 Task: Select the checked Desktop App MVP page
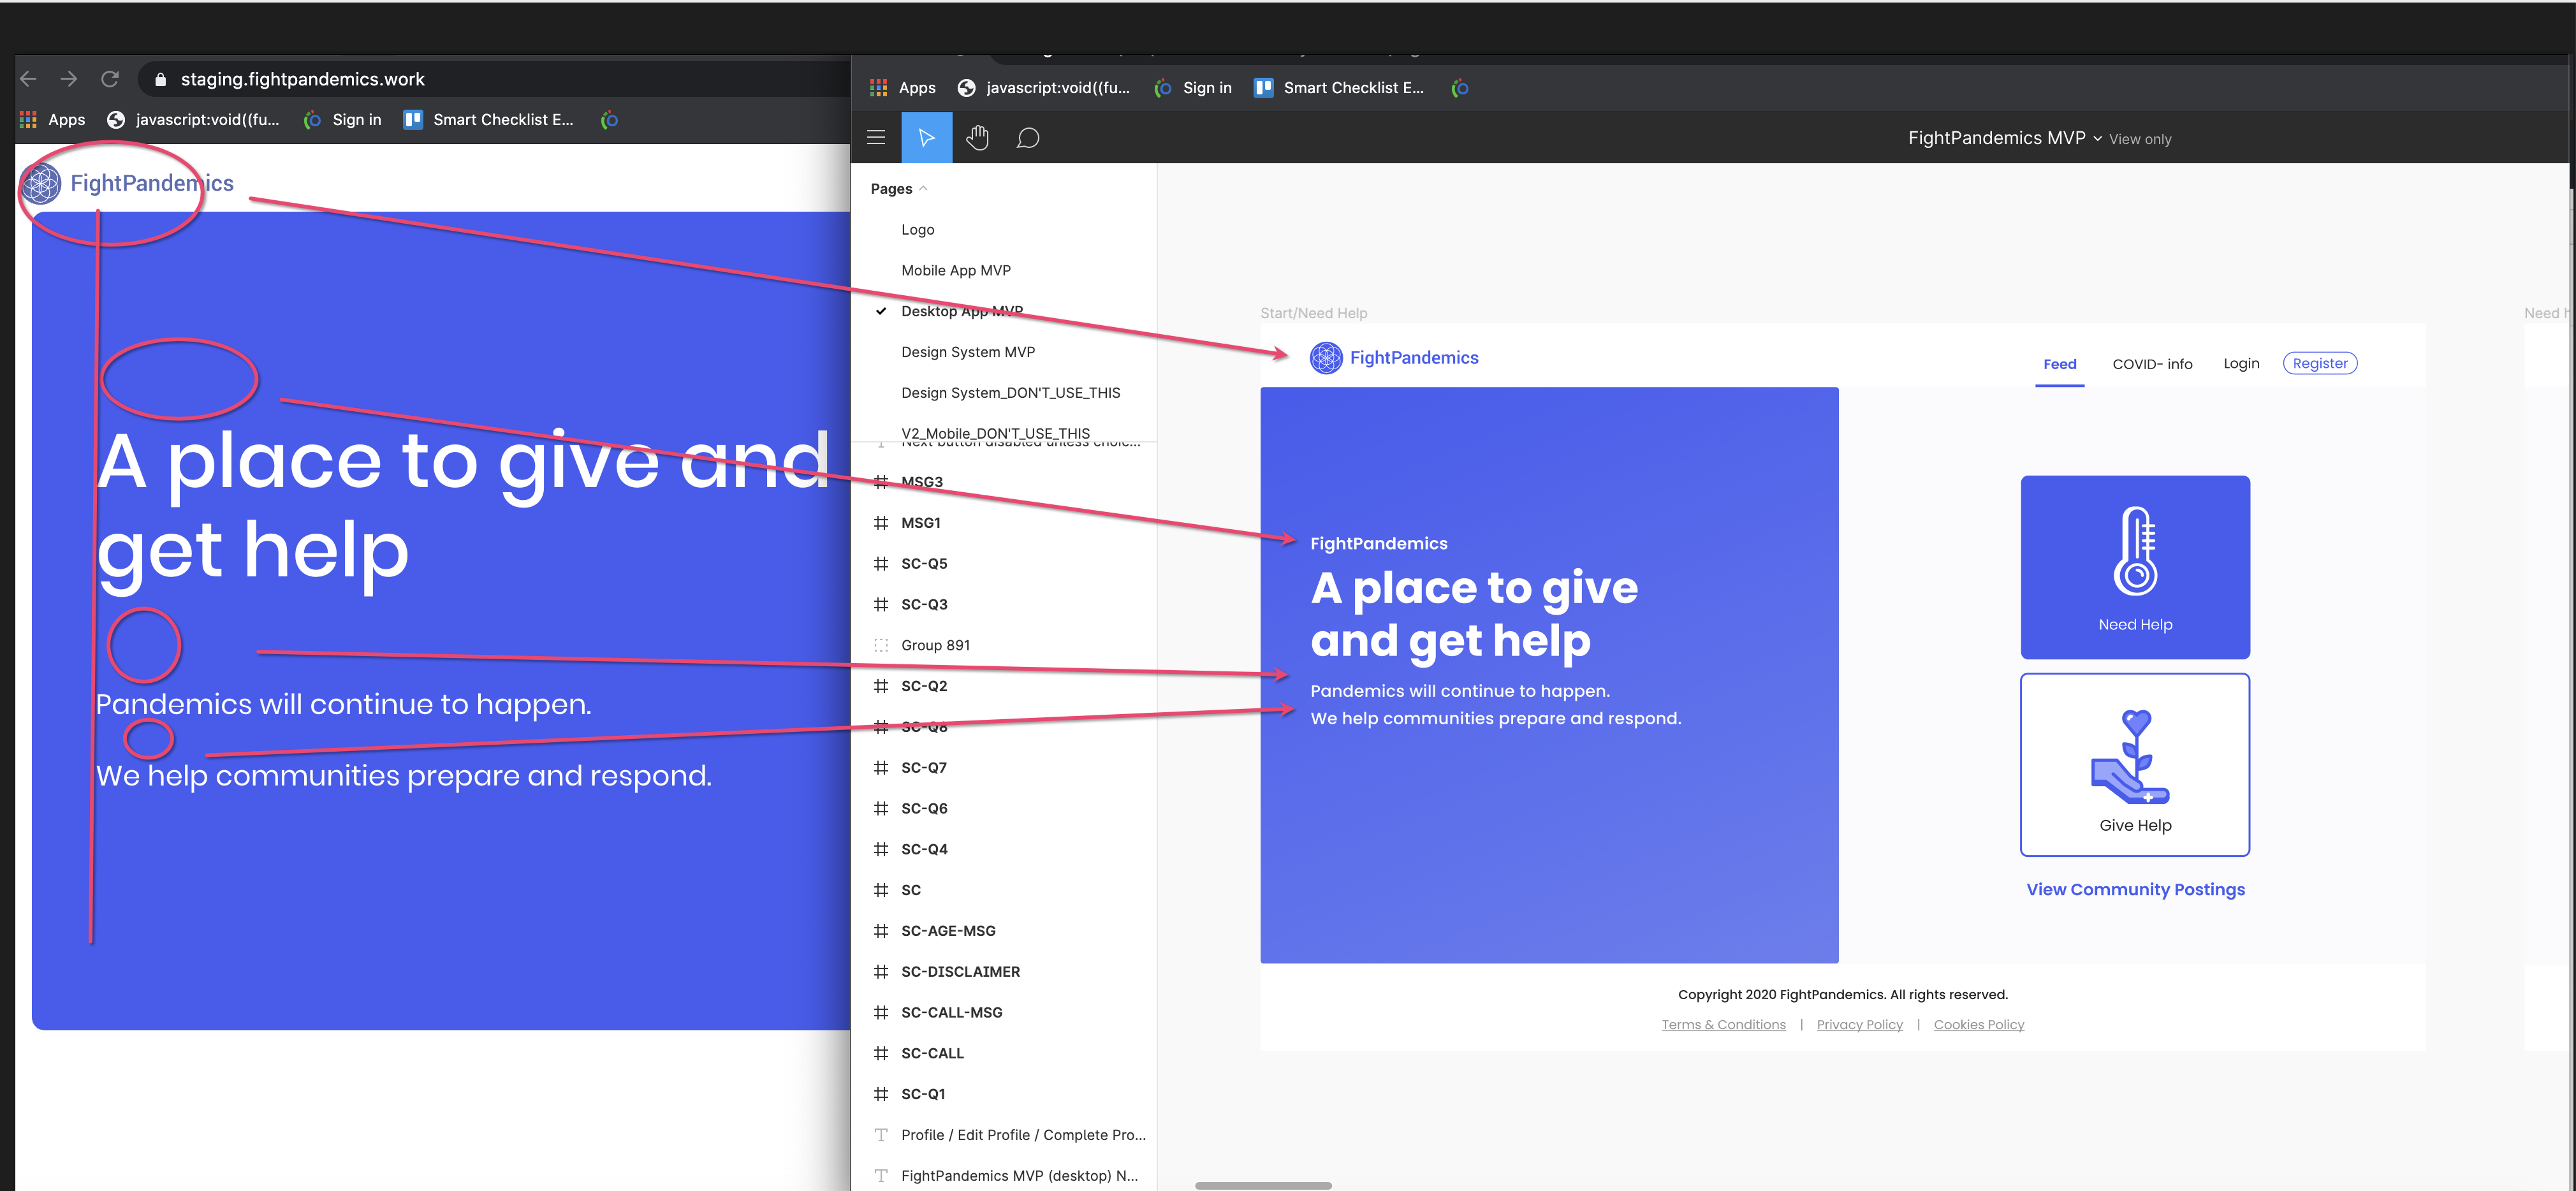pos(962,312)
